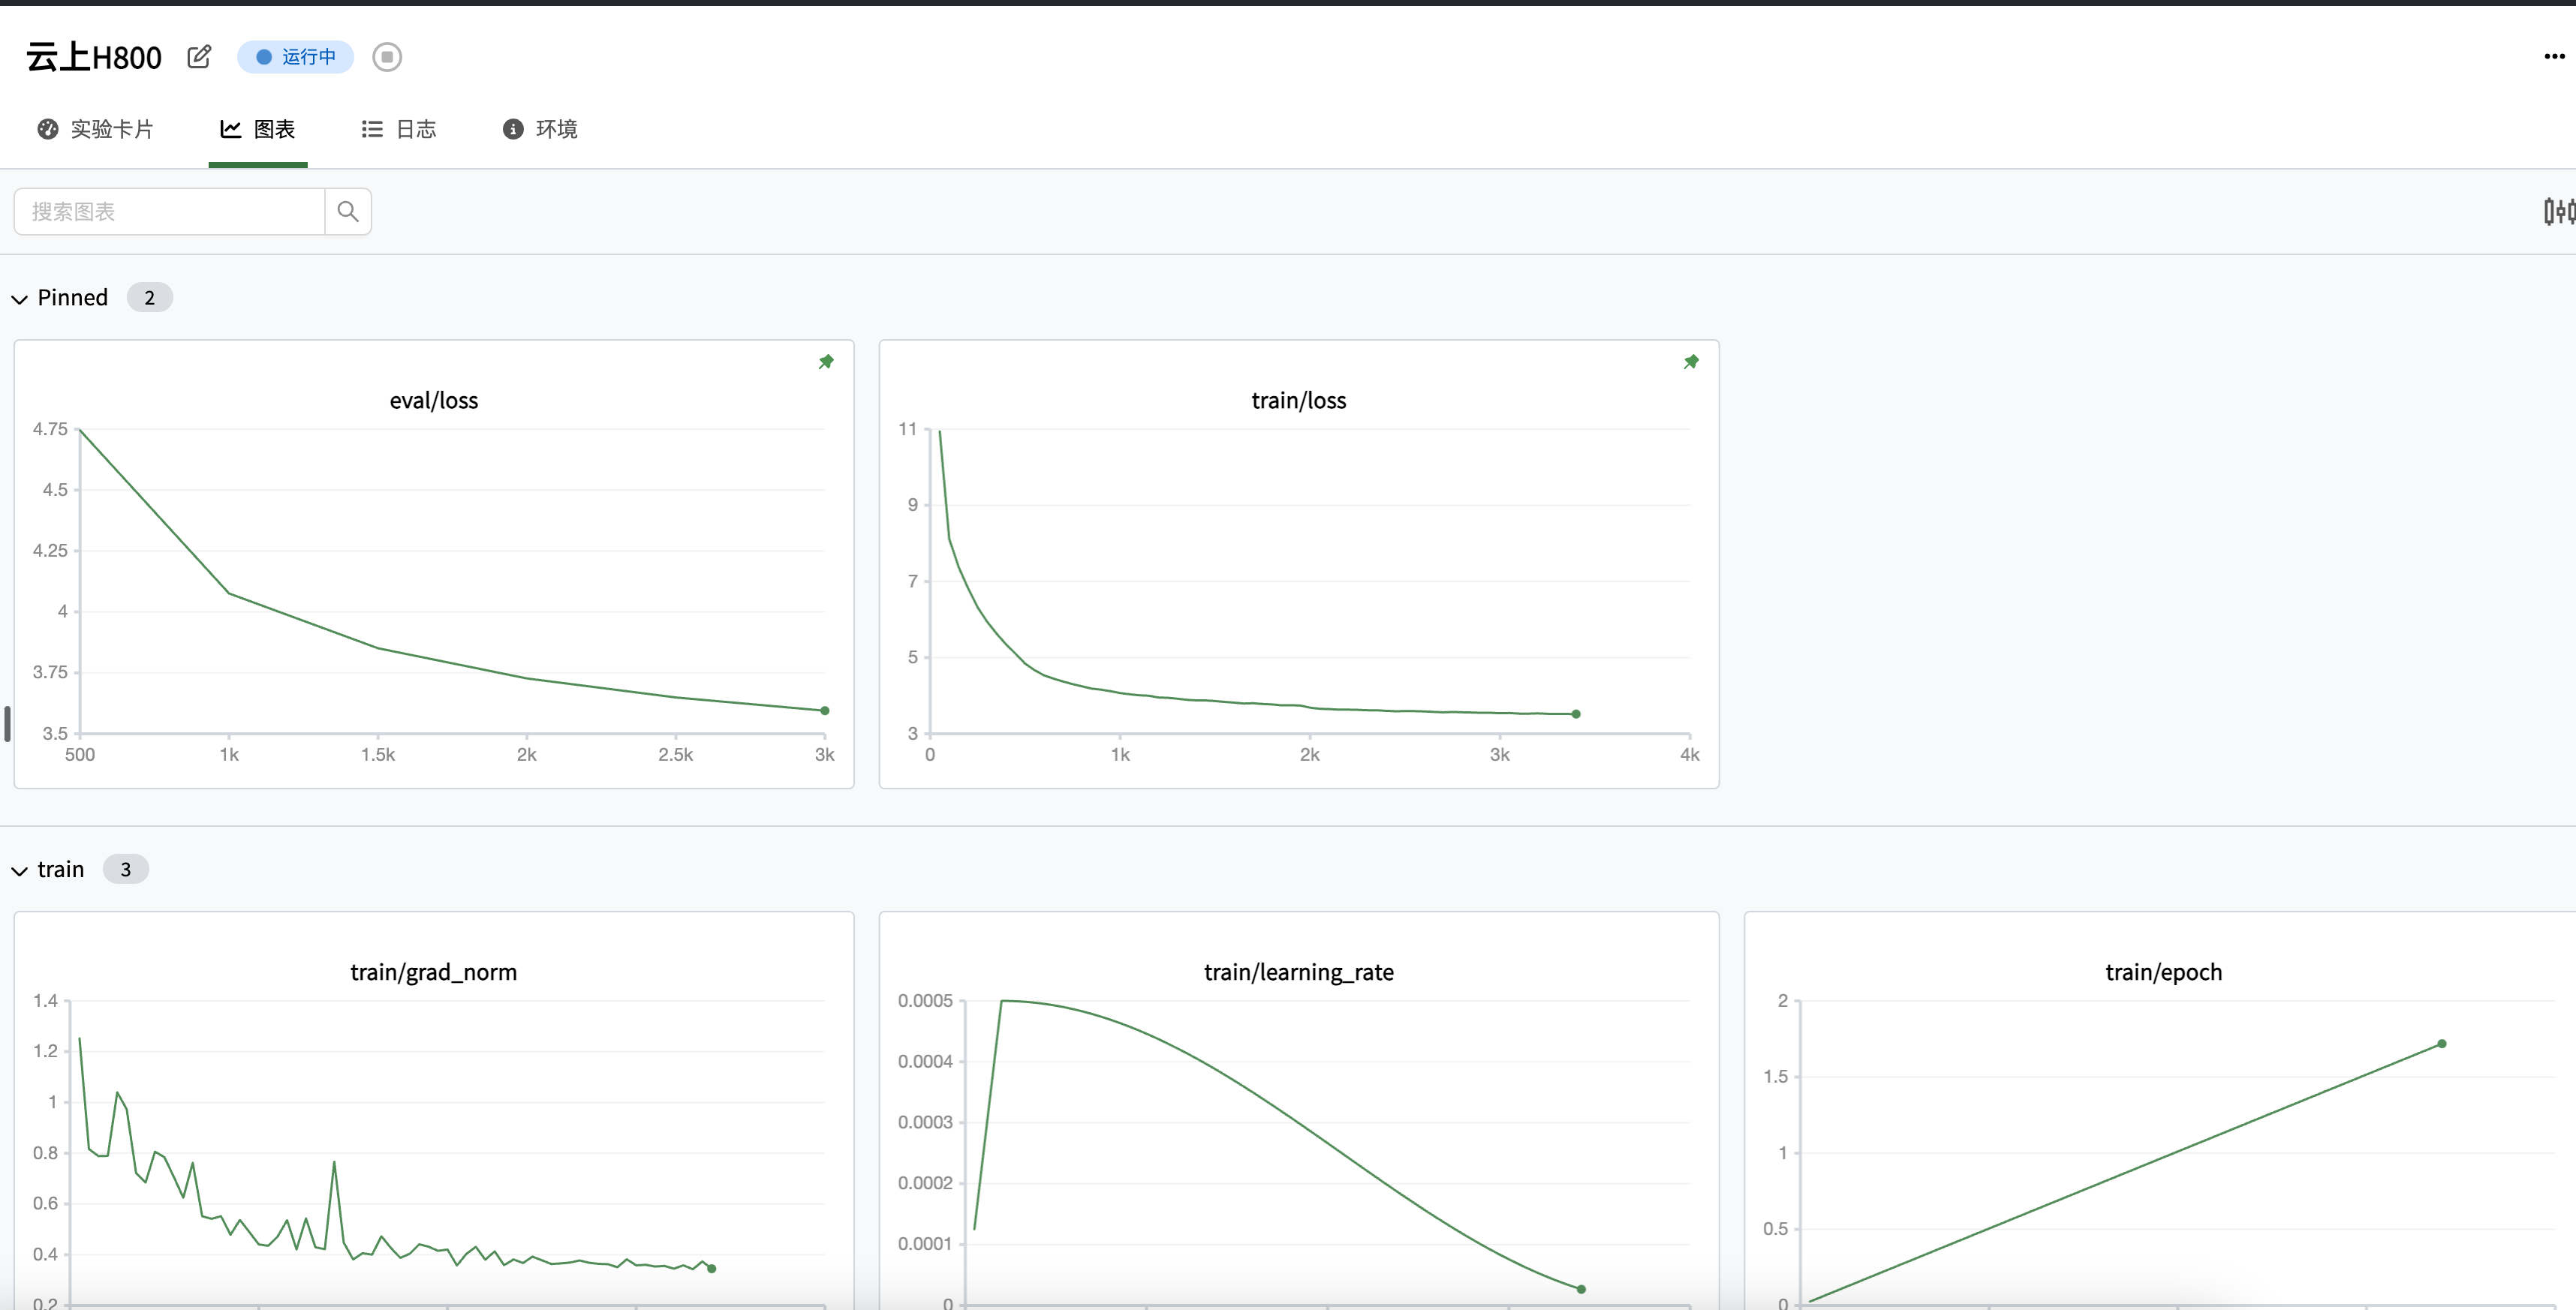The height and width of the screenshot is (1310, 2576).
Task: Click the last data point of eval/loss
Action: tap(825, 711)
